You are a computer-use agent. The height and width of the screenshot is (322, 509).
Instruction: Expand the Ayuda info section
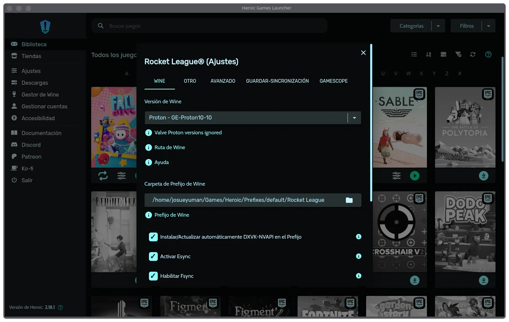(157, 162)
